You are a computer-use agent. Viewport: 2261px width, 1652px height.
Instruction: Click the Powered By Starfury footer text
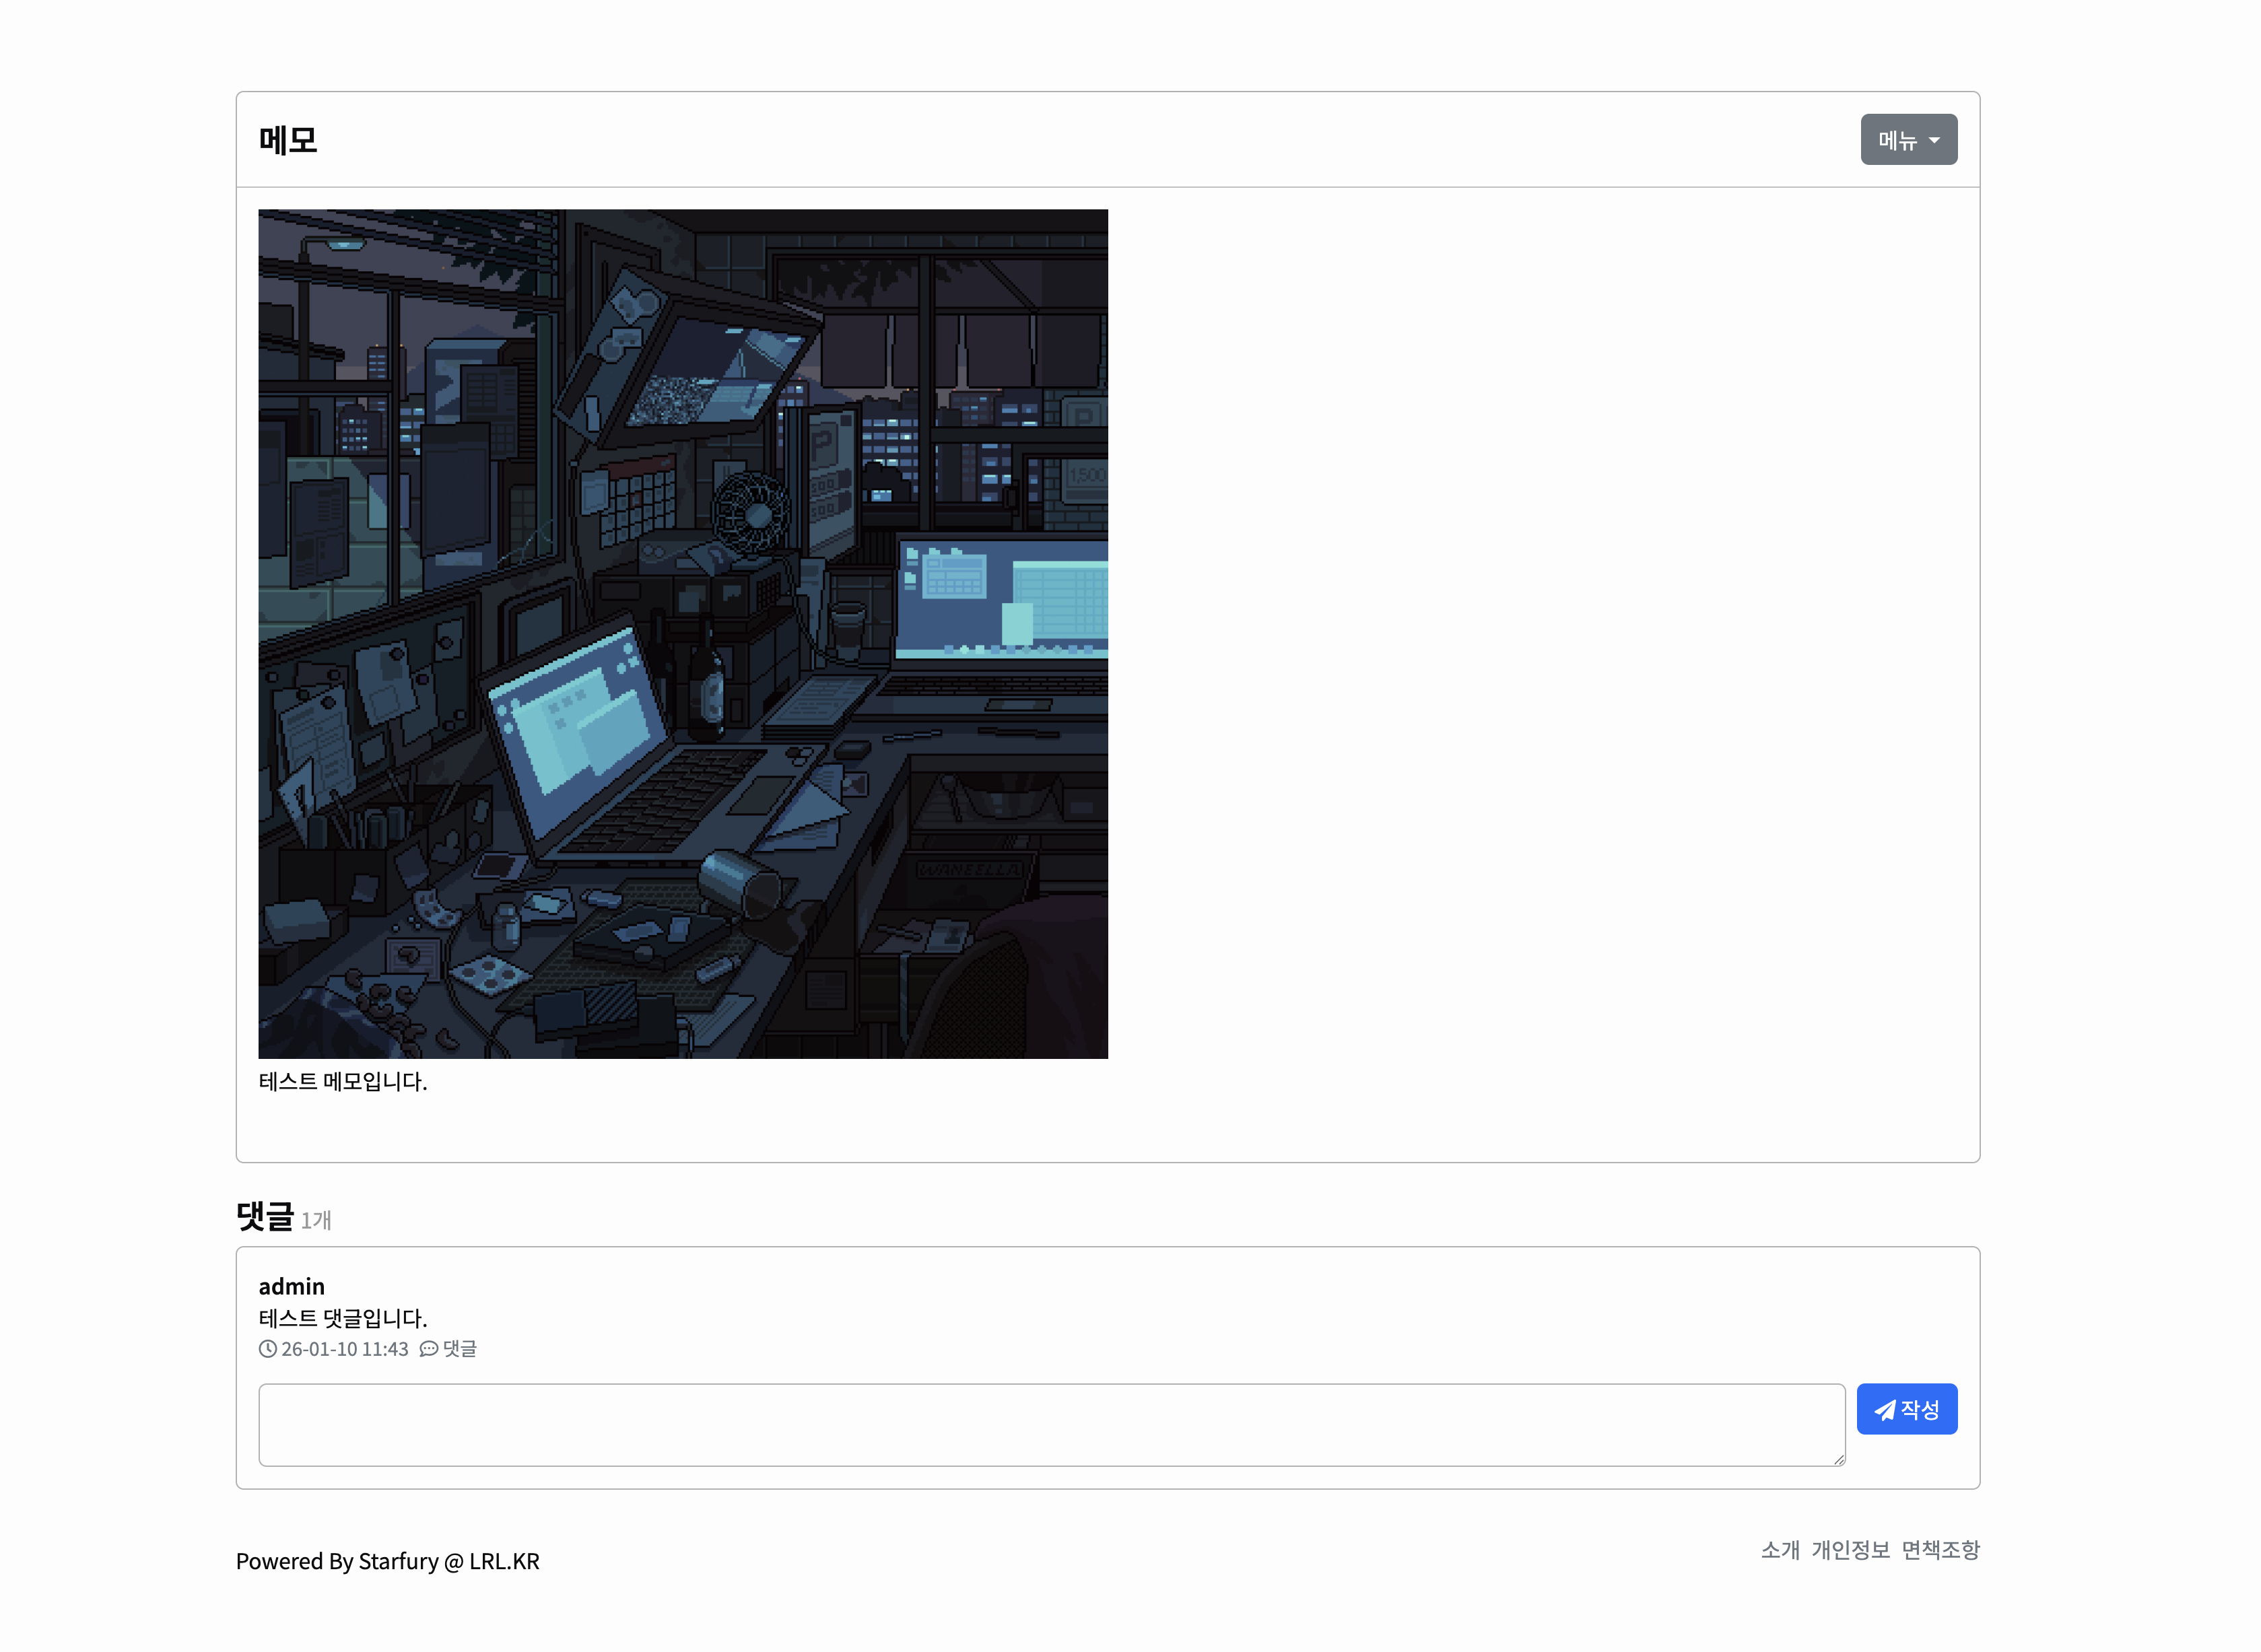[387, 1561]
